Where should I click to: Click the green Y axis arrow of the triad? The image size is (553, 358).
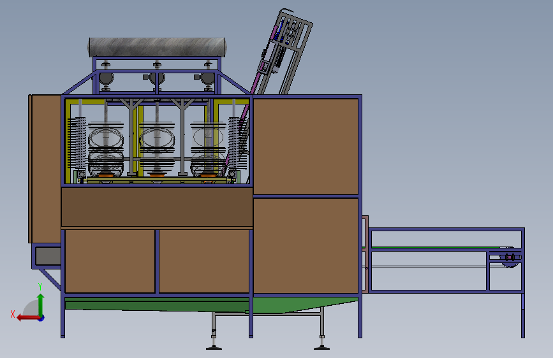point(41,304)
